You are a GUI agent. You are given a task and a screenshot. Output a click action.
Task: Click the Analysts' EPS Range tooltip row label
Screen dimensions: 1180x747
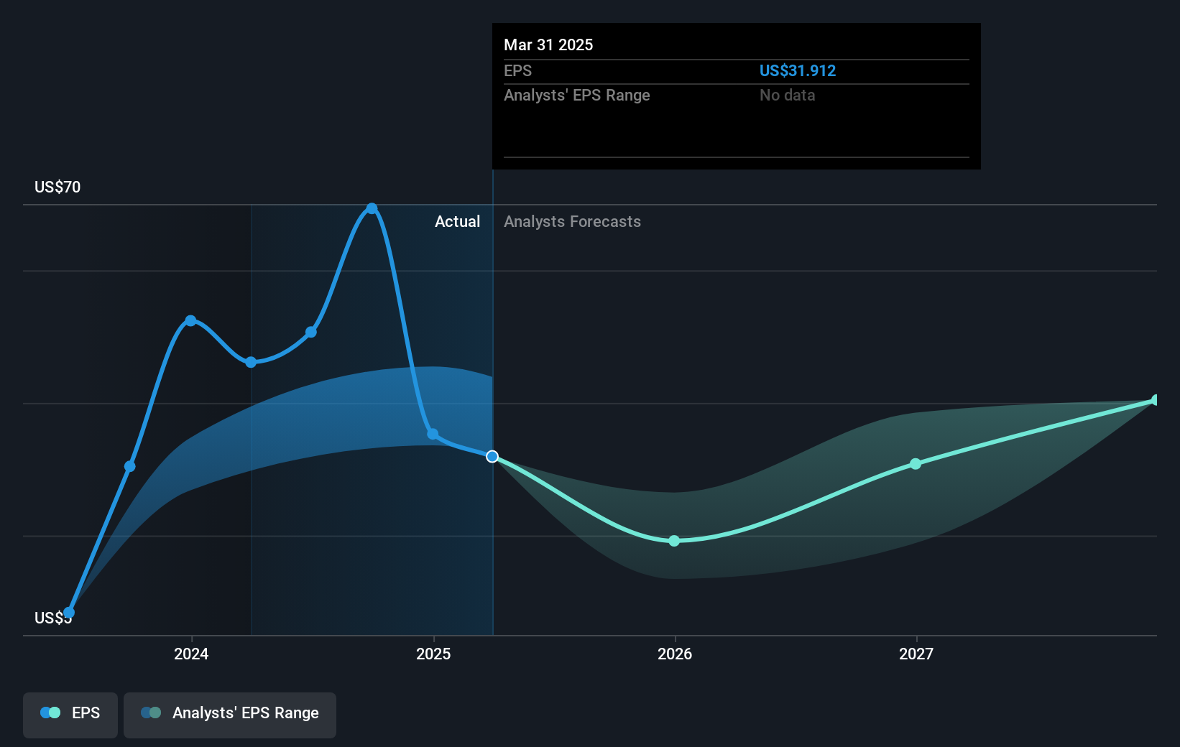pos(576,96)
